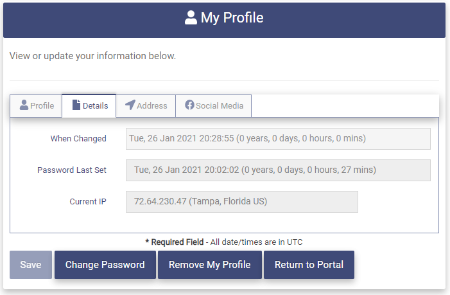Click the "Current IP" label text
Viewport: 450px width, 295px height.
[x=88, y=202]
